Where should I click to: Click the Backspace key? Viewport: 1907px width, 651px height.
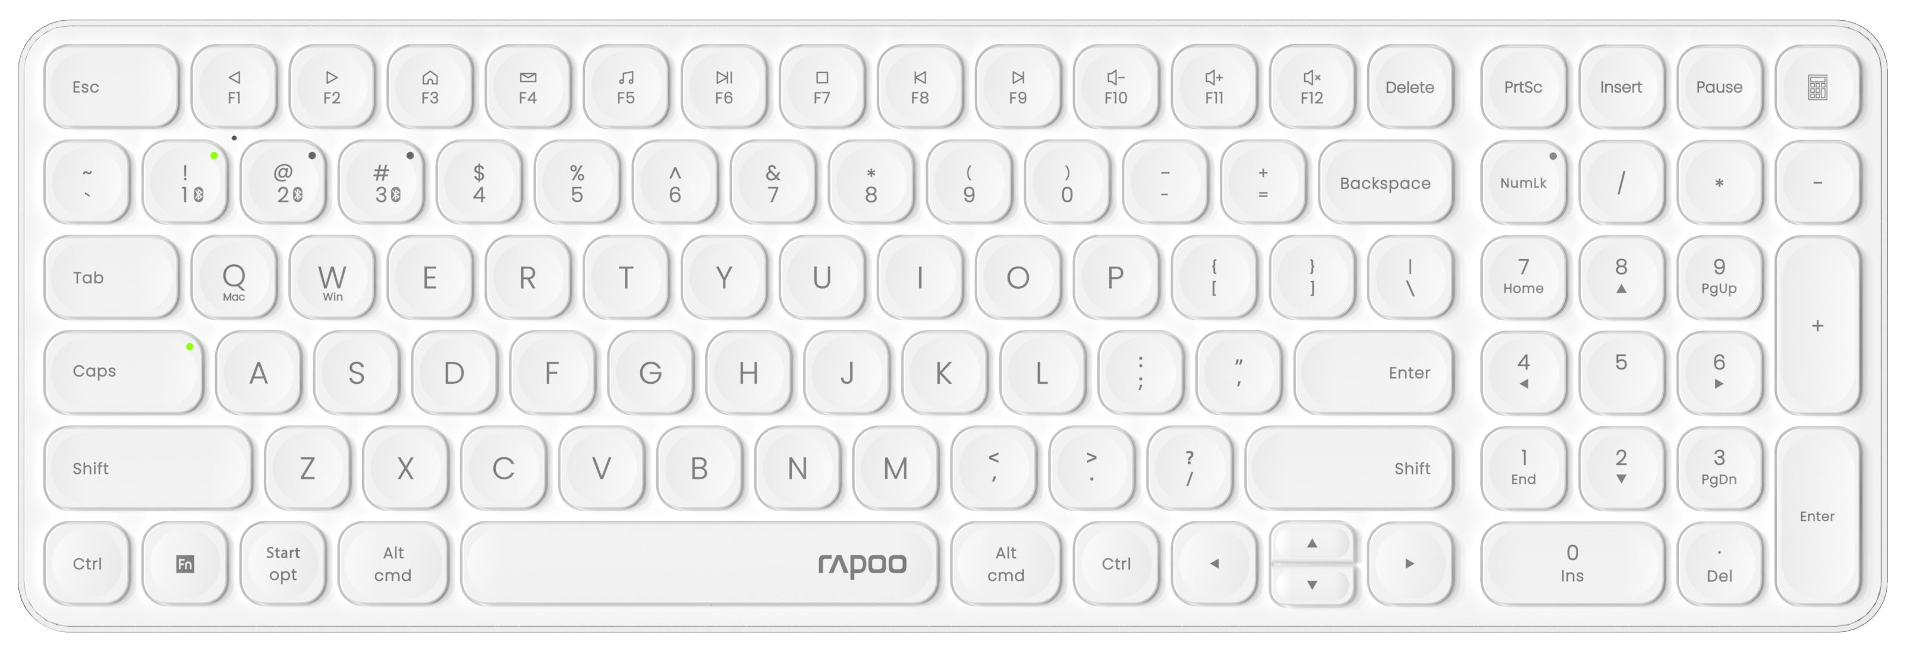coord(1385,182)
